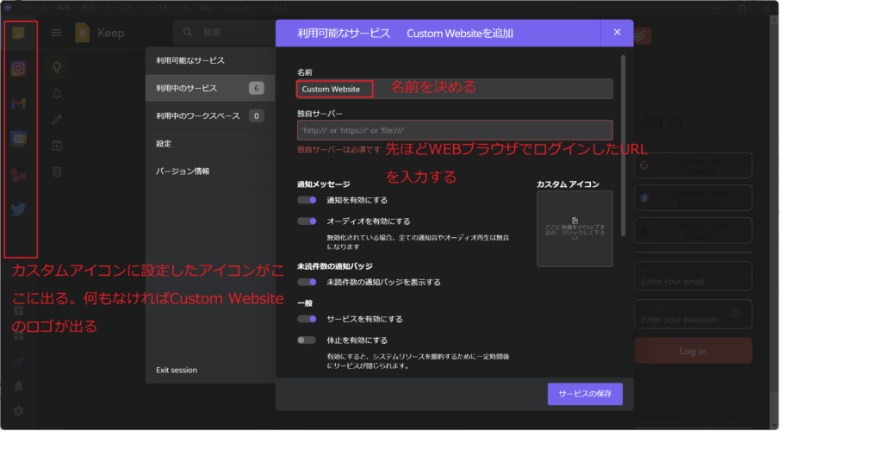
Task: Open Keep Reminders bell icon
Action: (x=57, y=93)
